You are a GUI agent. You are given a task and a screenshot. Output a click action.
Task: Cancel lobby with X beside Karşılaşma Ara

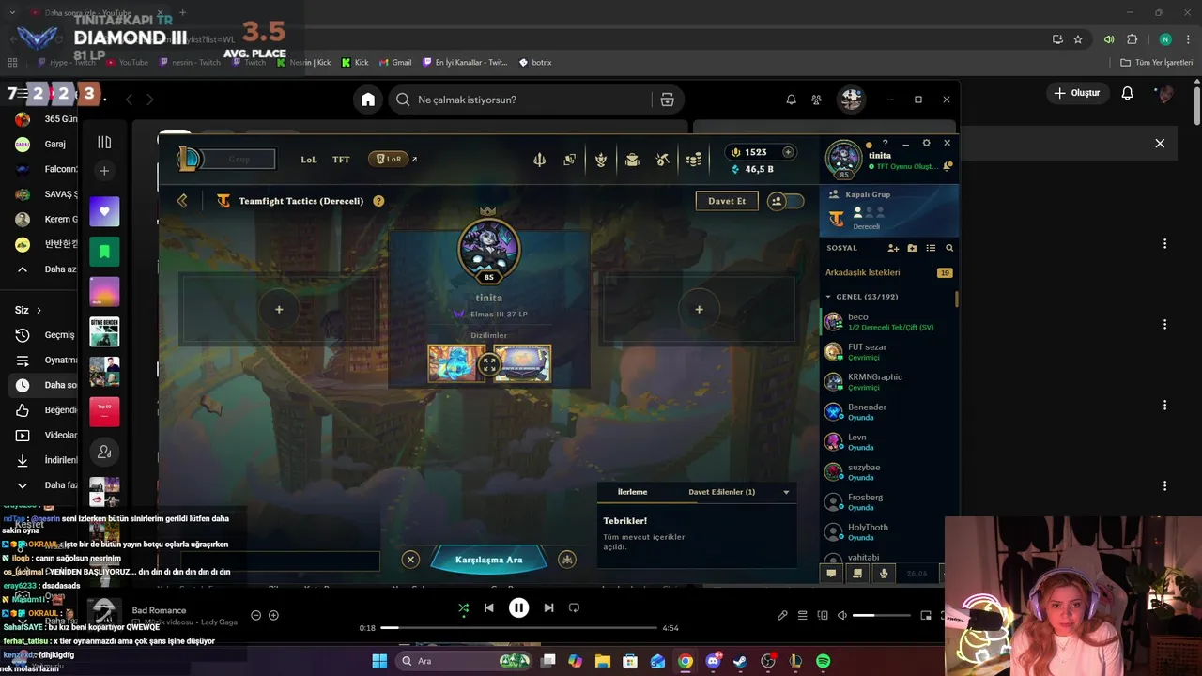tap(410, 560)
